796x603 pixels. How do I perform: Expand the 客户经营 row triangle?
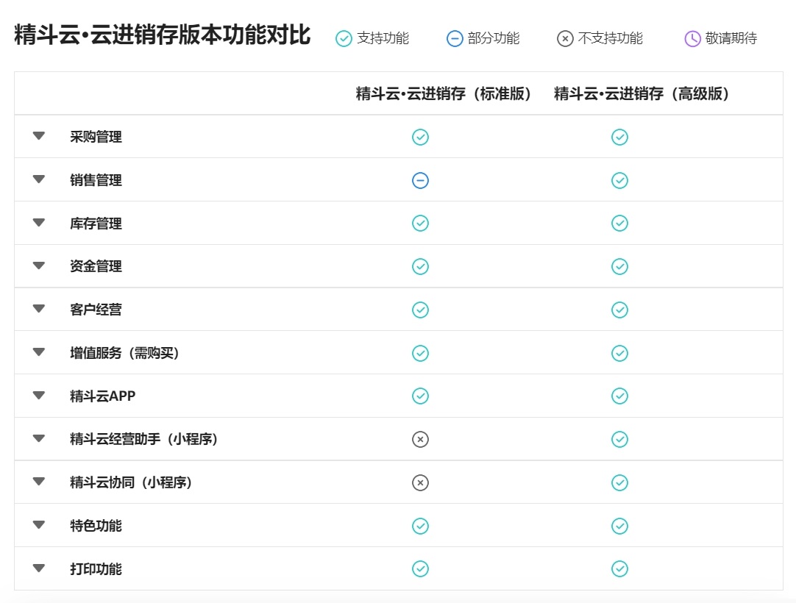(x=39, y=309)
